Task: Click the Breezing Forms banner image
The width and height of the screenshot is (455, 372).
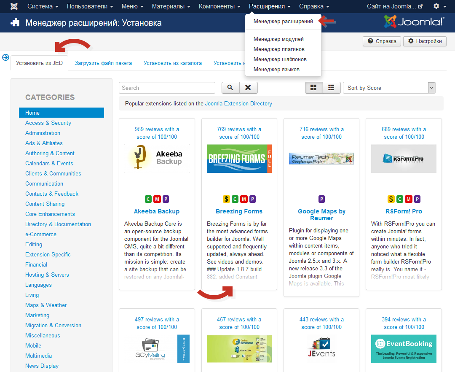Action: (239, 159)
